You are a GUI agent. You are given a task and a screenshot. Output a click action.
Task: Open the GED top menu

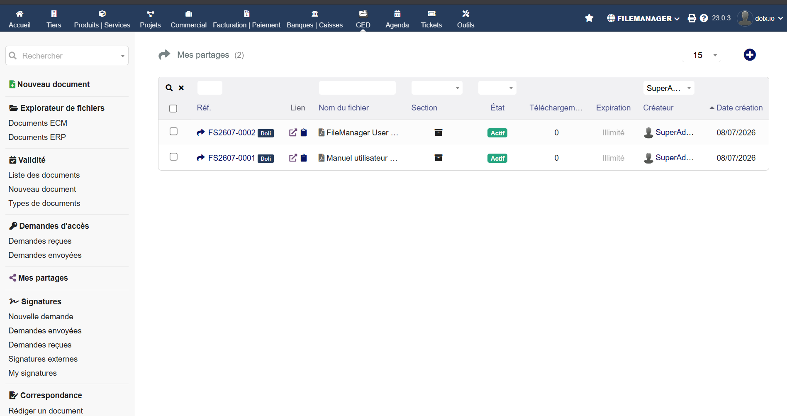(x=363, y=19)
